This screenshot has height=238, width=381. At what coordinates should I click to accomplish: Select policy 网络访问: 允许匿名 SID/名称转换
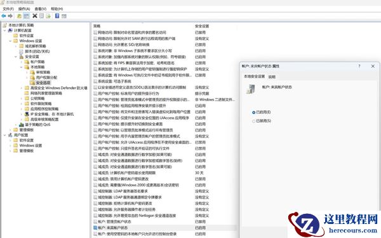124,45
